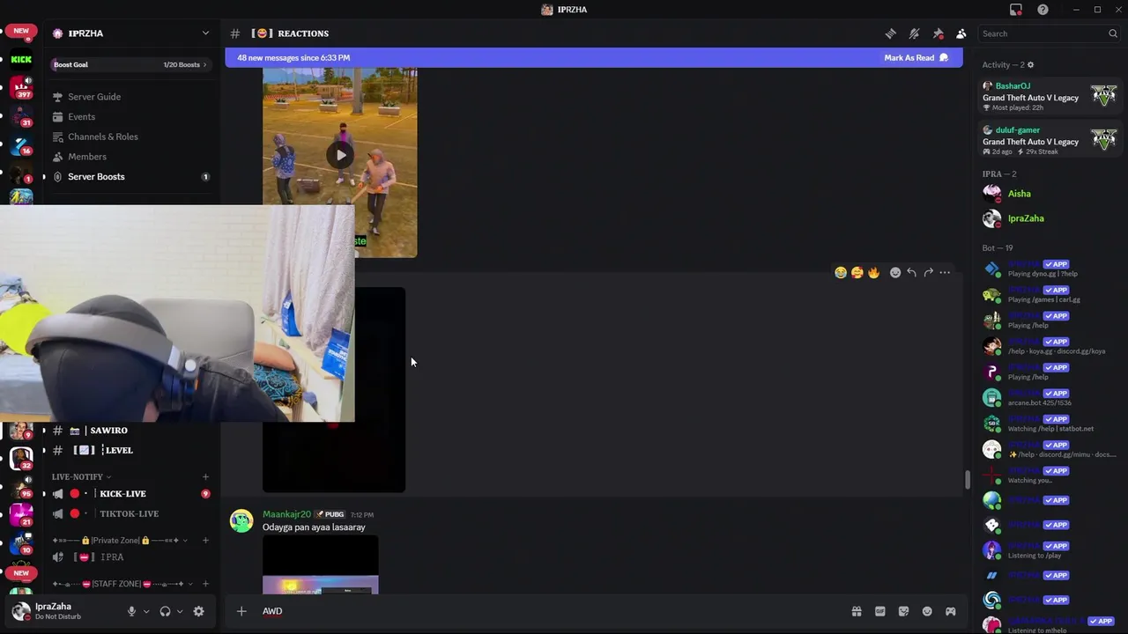Open User Settings gear

198,611
